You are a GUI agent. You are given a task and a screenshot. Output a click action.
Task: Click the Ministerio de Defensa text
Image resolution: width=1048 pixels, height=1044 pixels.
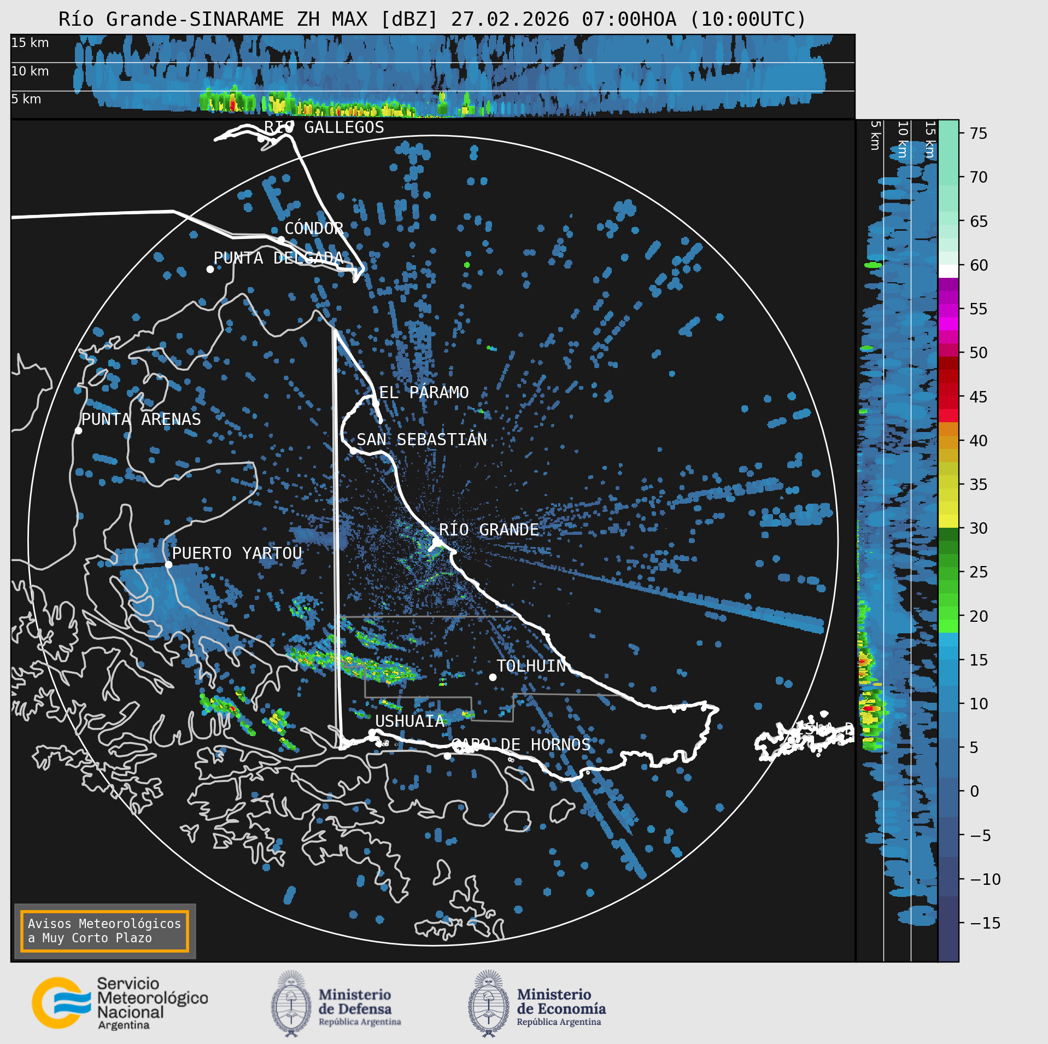point(359,1007)
